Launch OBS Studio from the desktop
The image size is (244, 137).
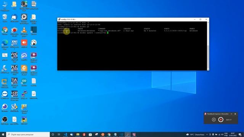click(5, 121)
